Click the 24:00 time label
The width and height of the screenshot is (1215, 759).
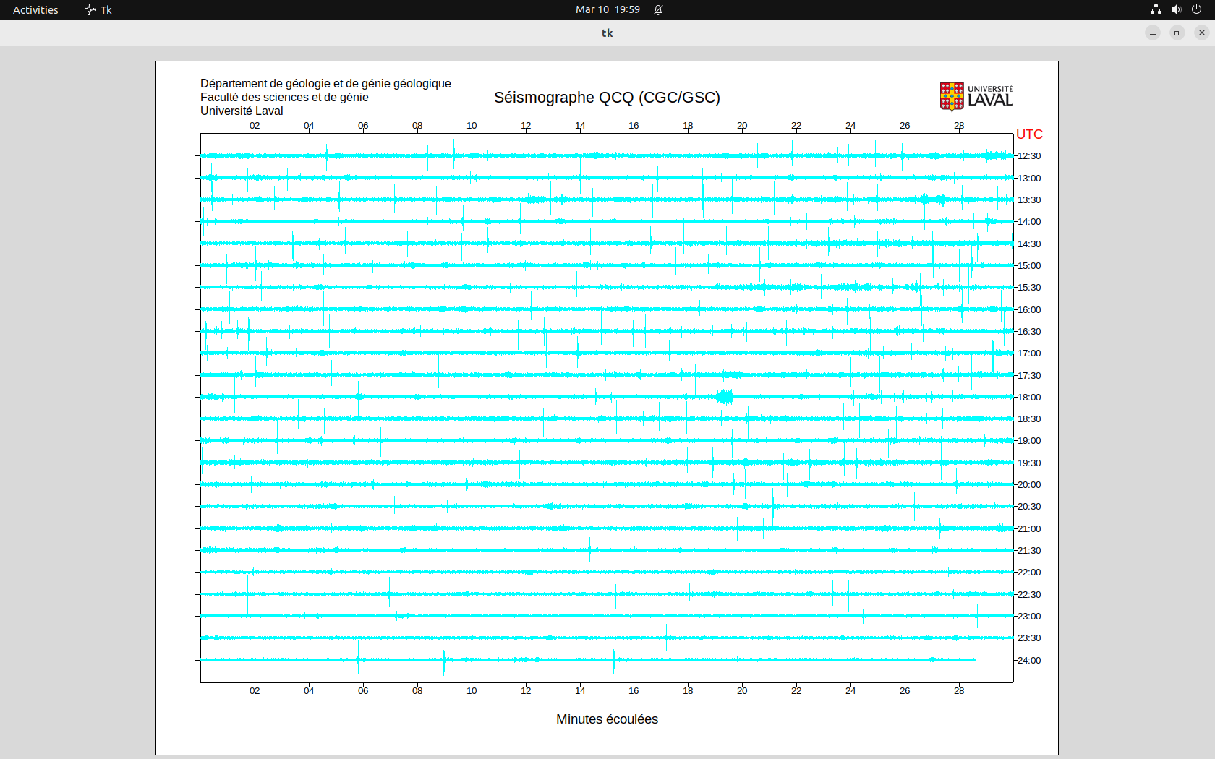pos(1029,661)
